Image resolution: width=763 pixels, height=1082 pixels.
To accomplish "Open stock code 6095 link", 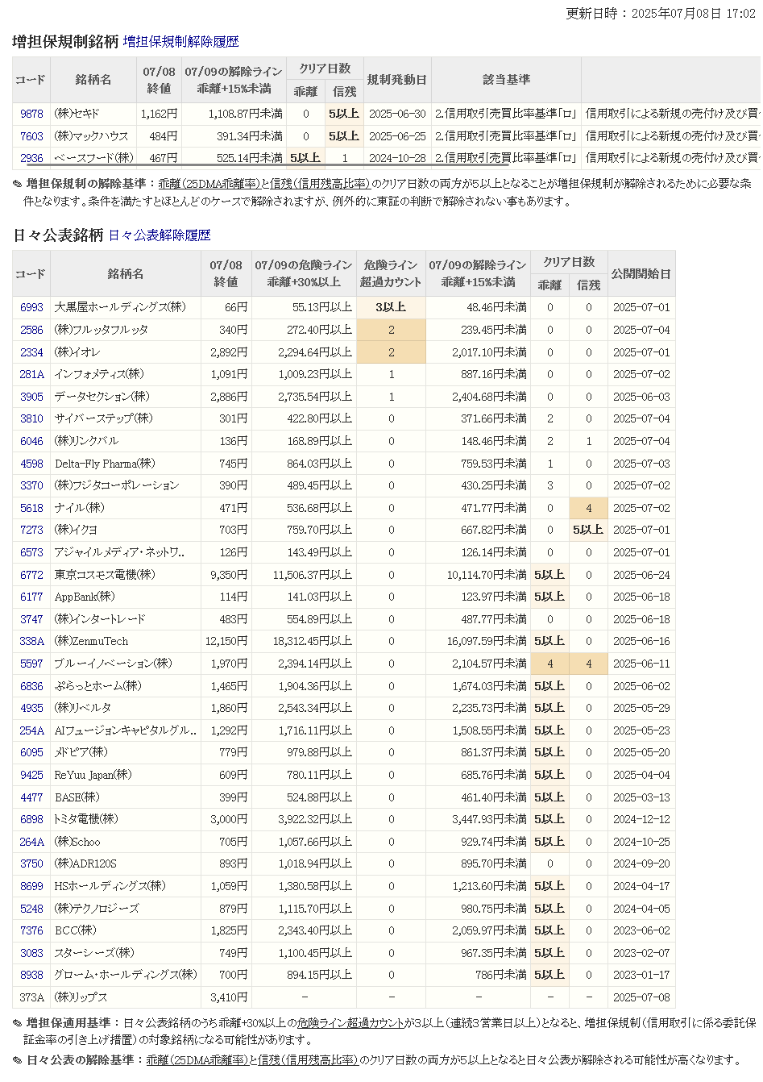I will pos(31,752).
